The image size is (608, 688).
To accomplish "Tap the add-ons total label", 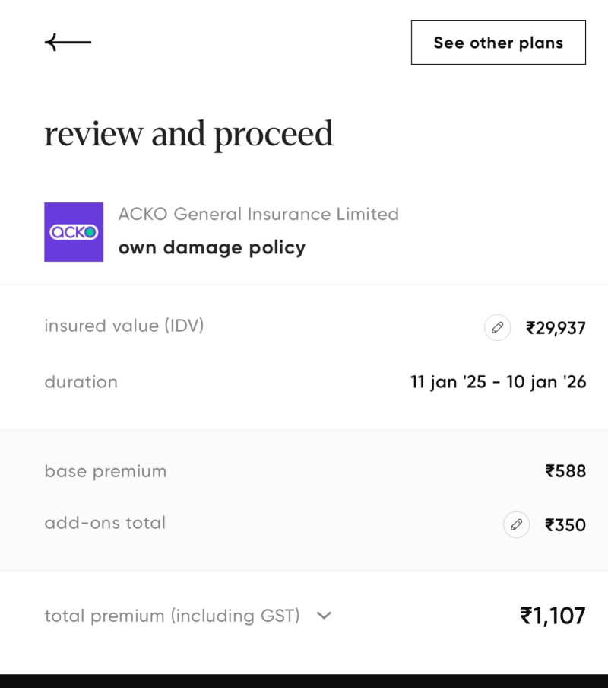I will coord(105,523).
